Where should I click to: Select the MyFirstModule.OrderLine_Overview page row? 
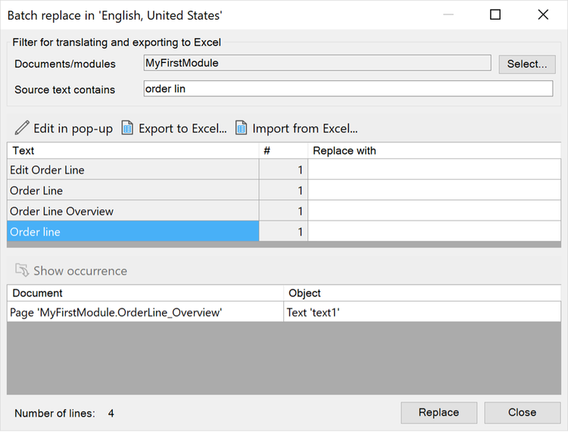[284, 312]
